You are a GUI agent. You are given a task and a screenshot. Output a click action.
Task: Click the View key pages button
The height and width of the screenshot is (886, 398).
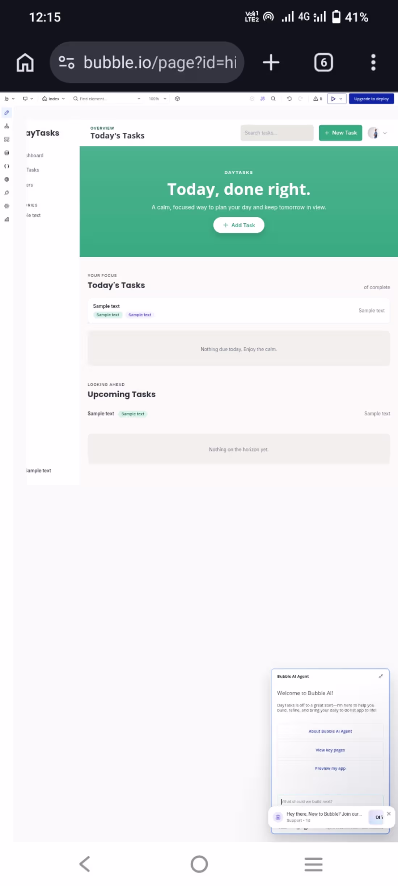(x=330, y=750)
